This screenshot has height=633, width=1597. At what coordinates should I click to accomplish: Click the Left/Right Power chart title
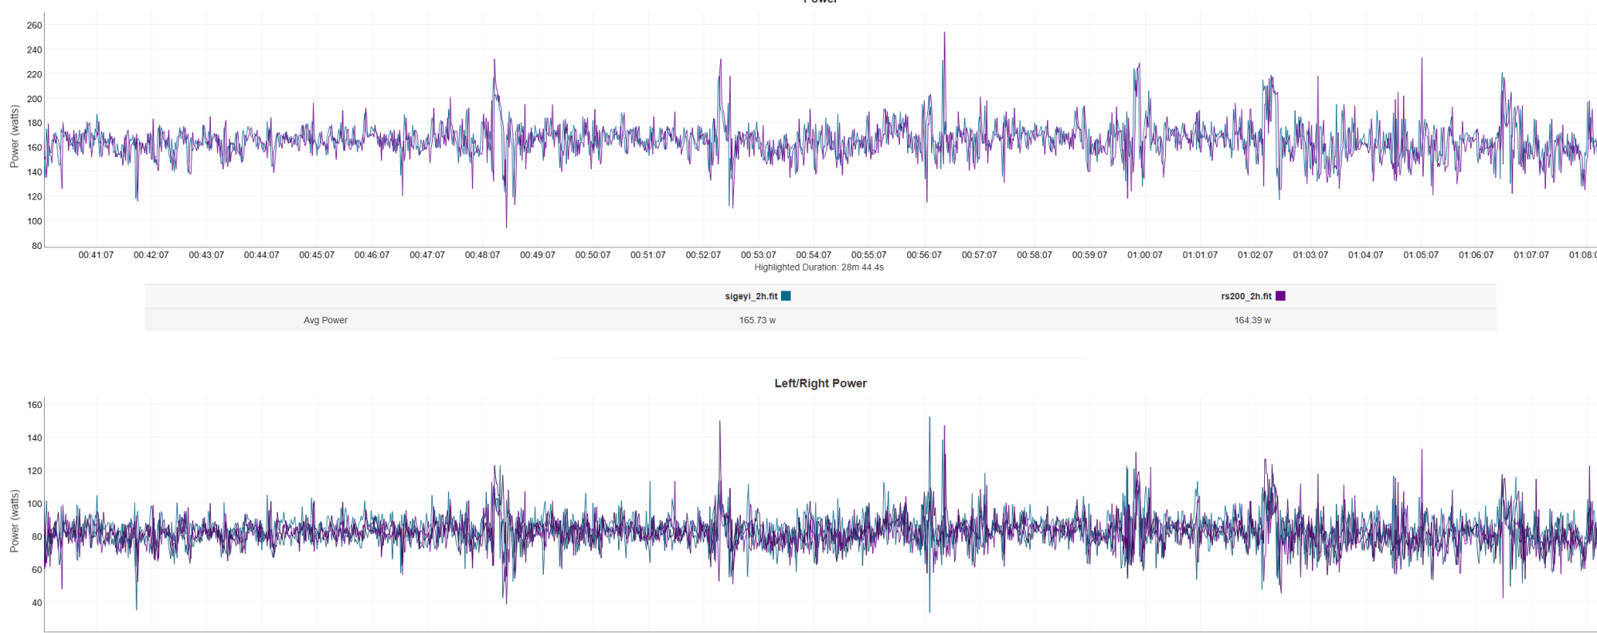coord(820,383)
